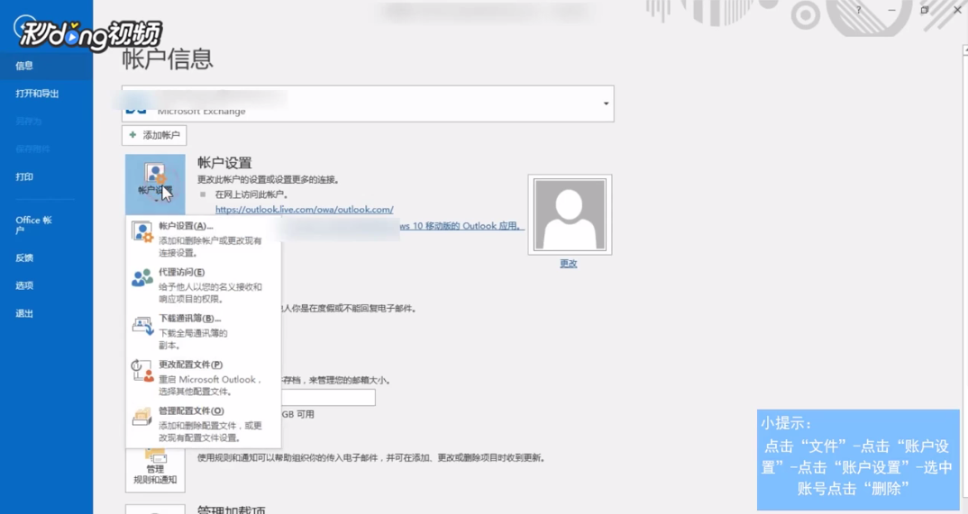Screen dimensions: 968x514
Task: Click the 添加帐户 add account button
Action: pyautogui.click(x=154, y=135)
